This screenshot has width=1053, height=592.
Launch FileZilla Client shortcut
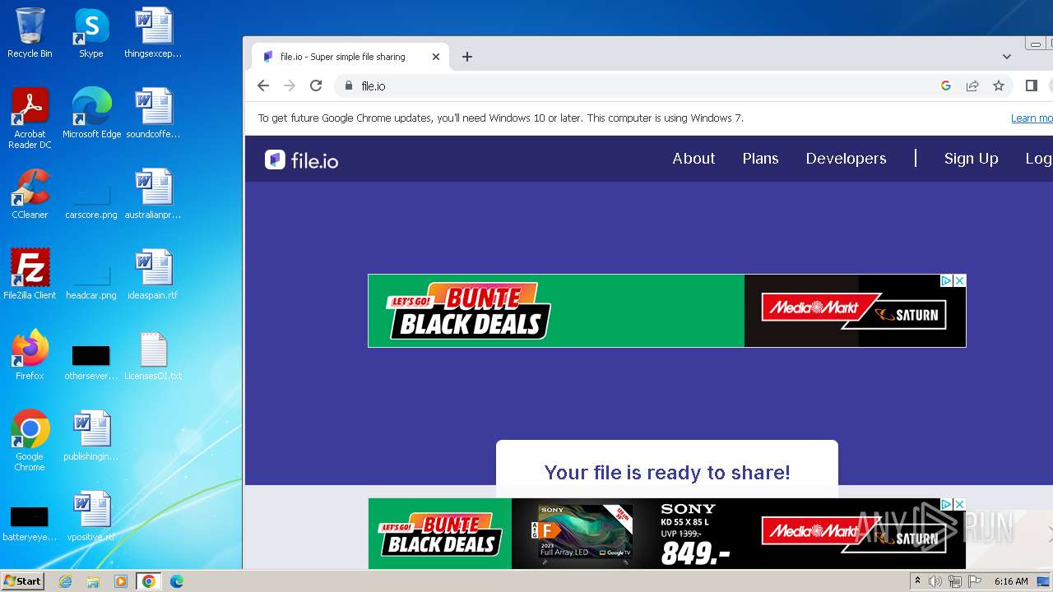[x=30, y=275]
